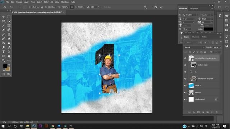Open the font size dropdown

coord(193,19)
